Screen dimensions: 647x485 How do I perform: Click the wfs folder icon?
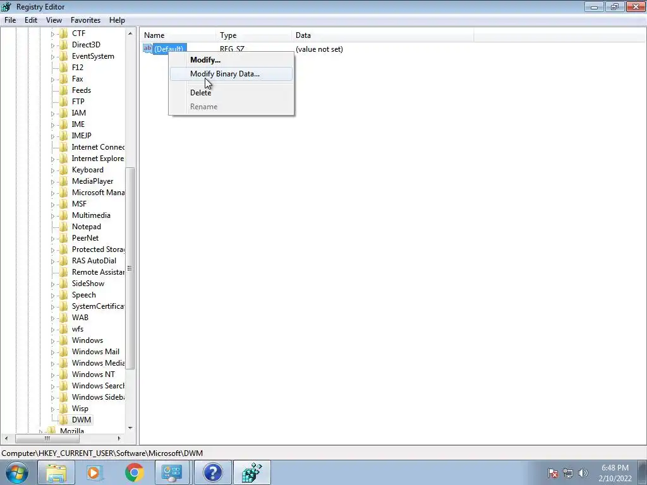coord(64,329)
